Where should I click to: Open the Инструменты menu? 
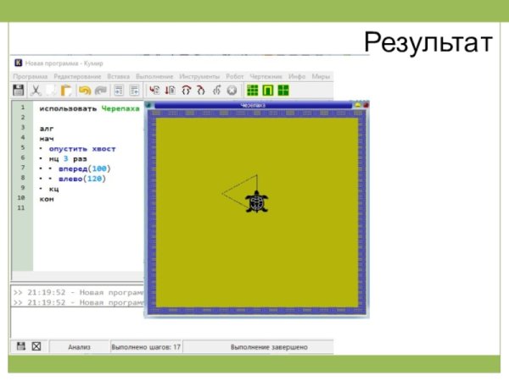click(x=198, y=76)
